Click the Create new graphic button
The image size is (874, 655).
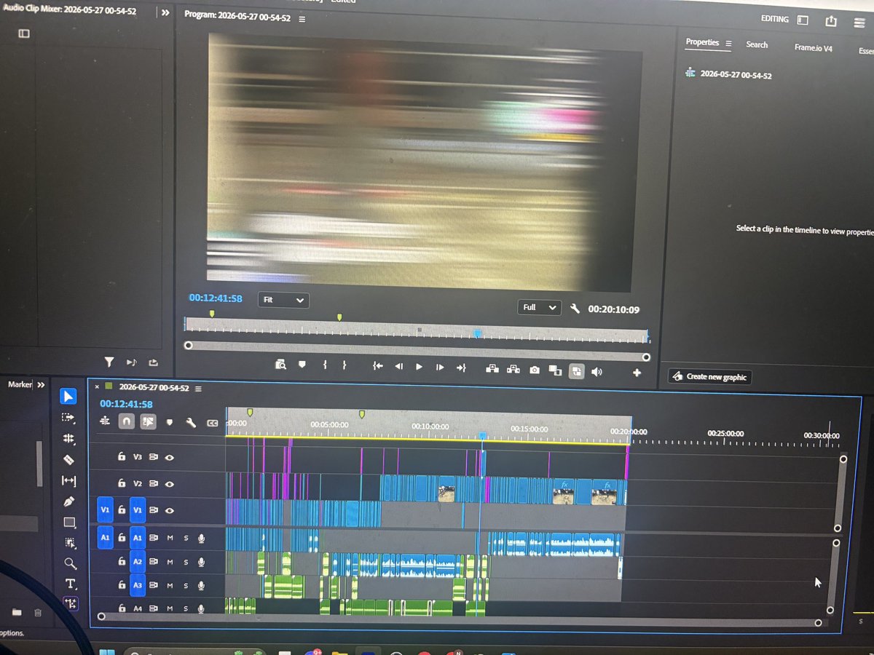[709, 377]
